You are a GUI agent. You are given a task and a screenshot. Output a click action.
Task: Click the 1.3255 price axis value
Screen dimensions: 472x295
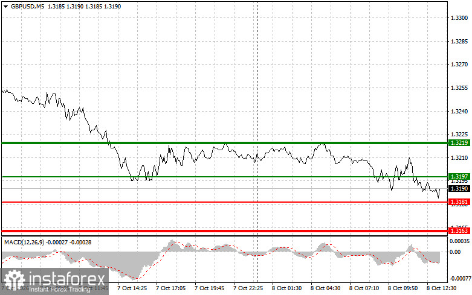[459, 88]
